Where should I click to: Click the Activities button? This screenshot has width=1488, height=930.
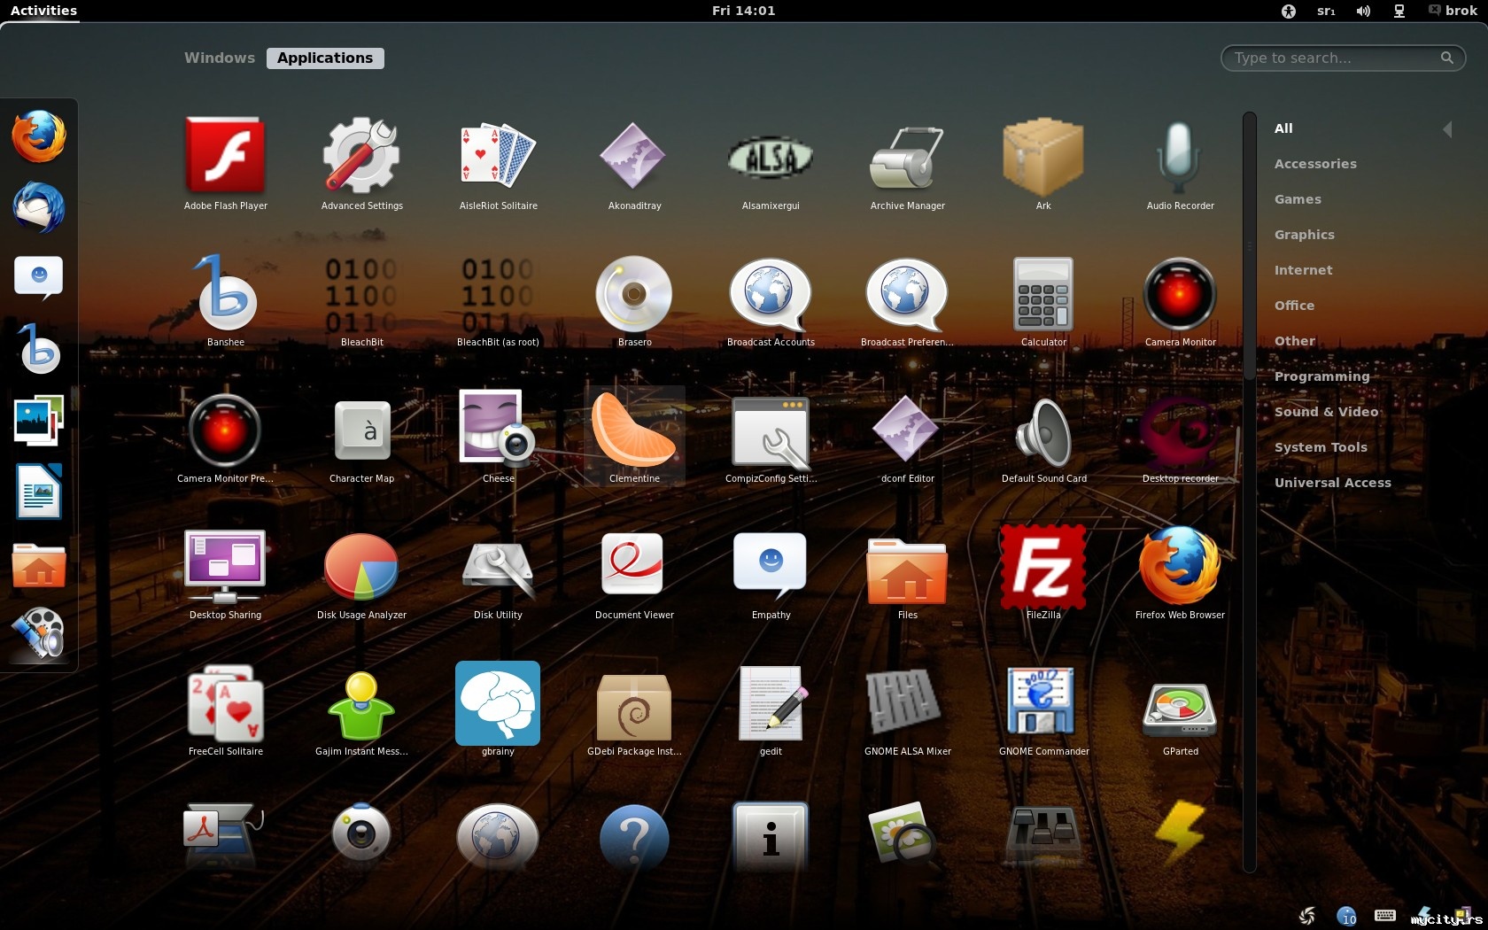tap(43, 11)
